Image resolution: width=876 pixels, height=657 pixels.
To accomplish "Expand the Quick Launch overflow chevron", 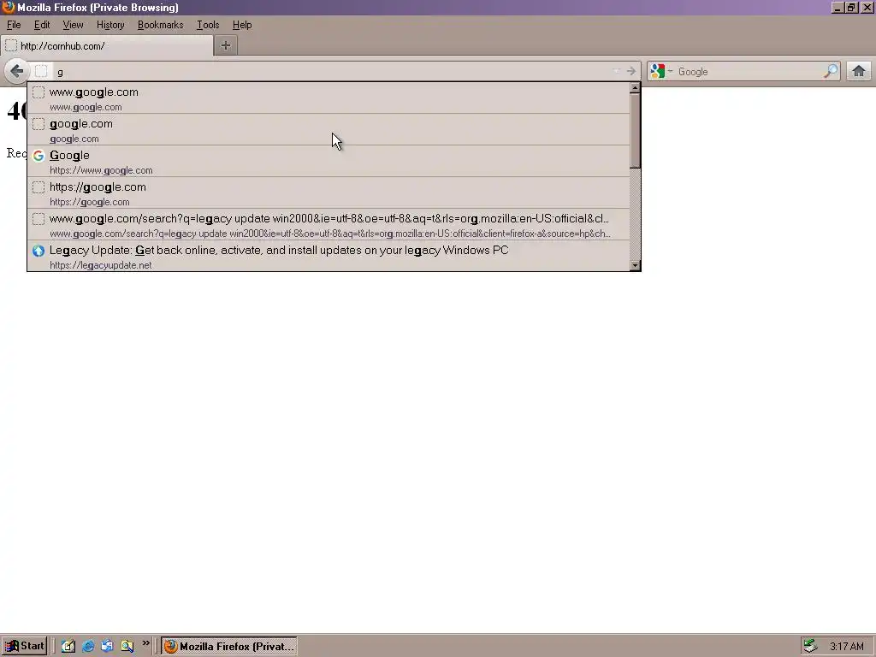I will point(145,643).
